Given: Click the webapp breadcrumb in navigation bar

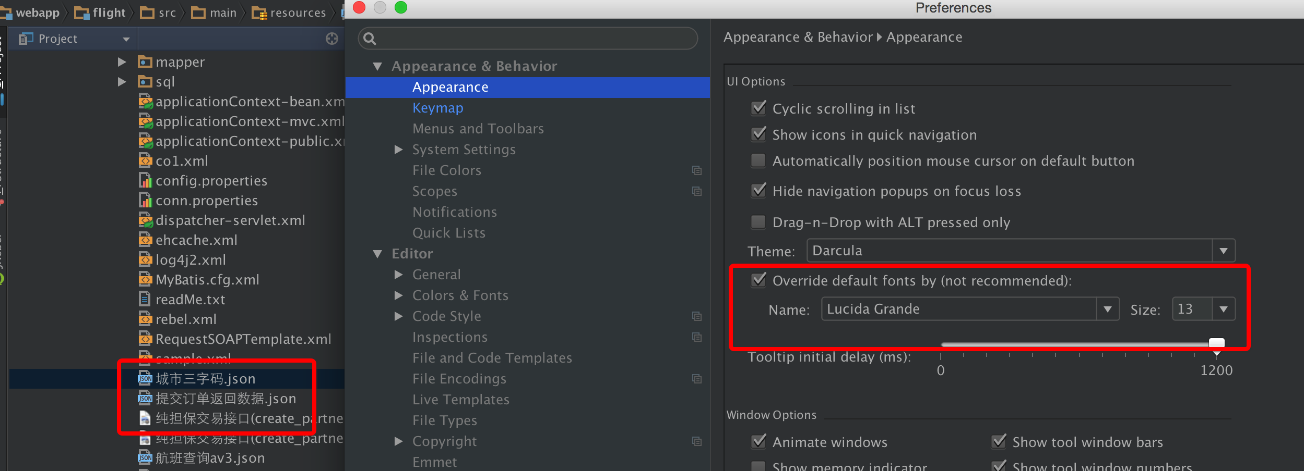Looking at the screenshot, I should [31, 13].
